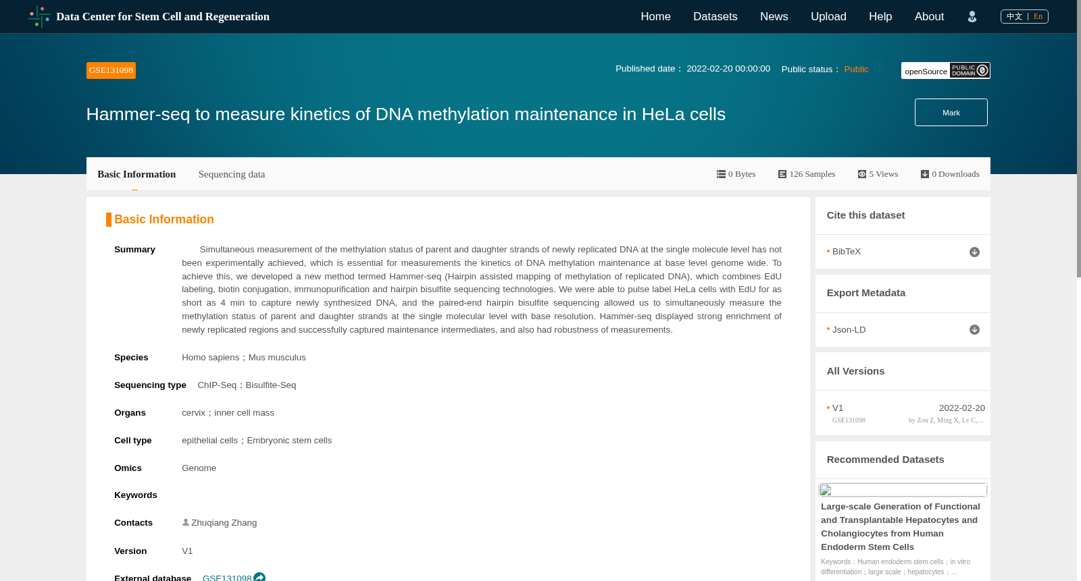Click the ChIP-Seq sequencing type value
The image size is (1081, 581).
coord(217,385)
